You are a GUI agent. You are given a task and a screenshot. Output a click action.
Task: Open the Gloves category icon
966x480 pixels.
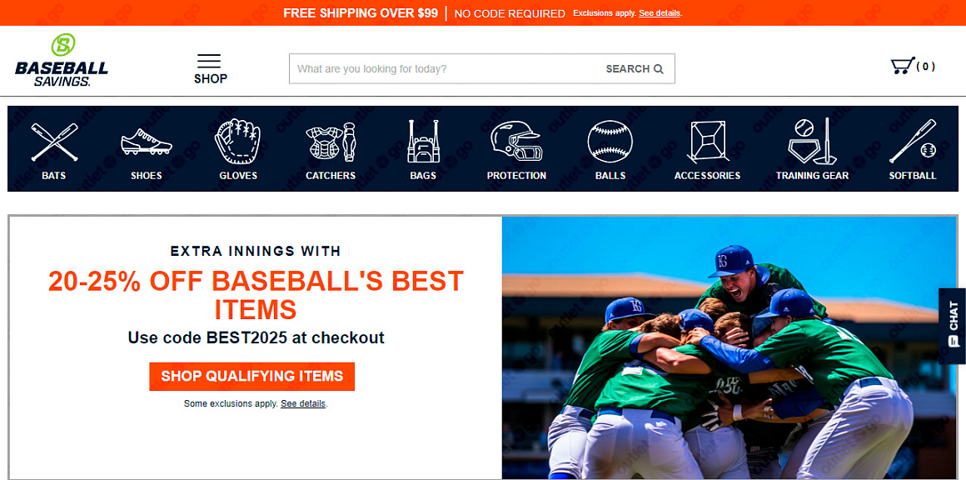click(238, 141)
